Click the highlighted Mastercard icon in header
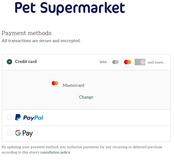The height and width of the screenshot is (167, 174). pos(128,62)
